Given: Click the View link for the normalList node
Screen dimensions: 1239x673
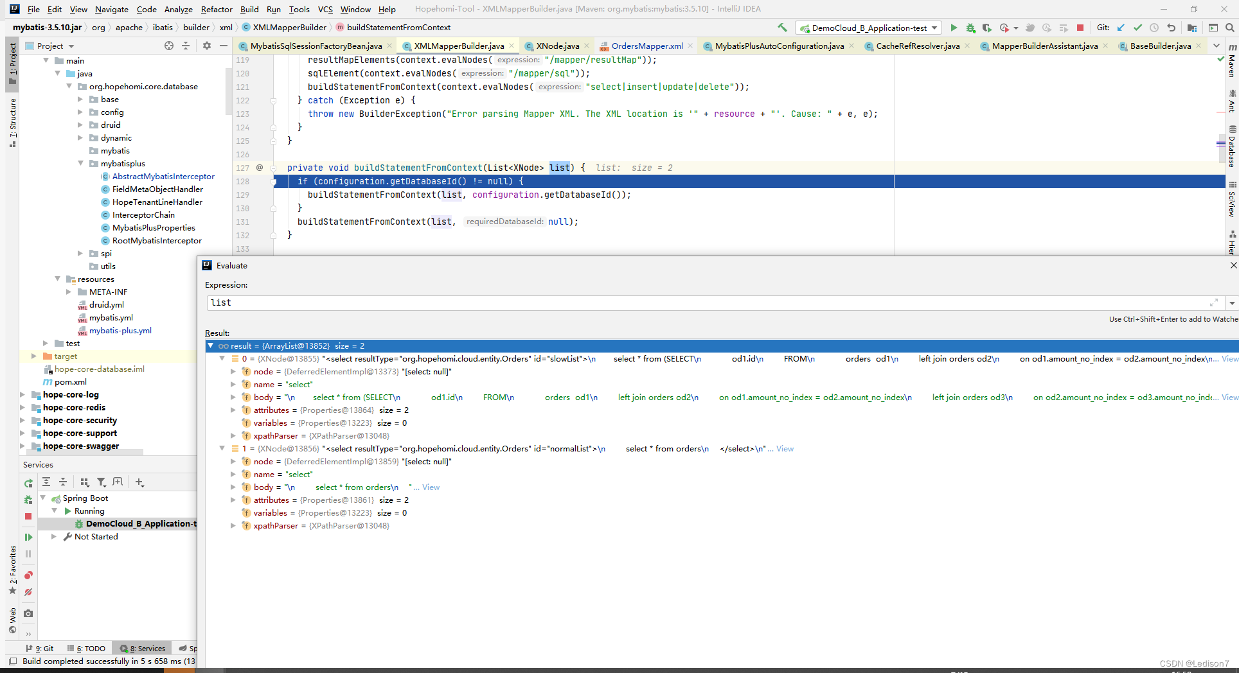Looking at the screenshot, I should (785, 449).
